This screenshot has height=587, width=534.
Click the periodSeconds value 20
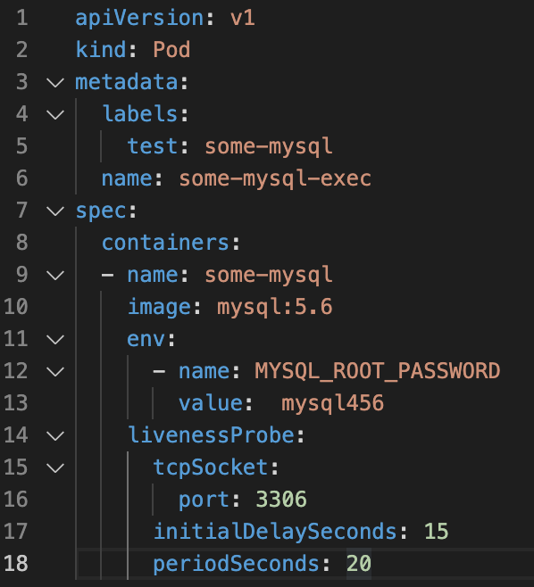point(359,564)
